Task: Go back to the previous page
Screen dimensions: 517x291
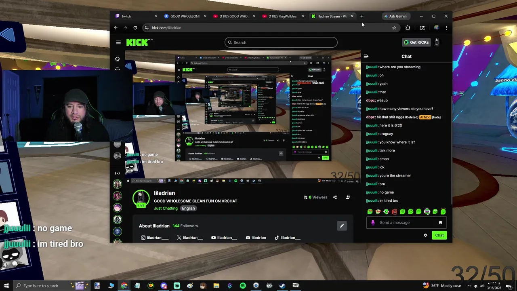Action: click(x=116, y=28)
